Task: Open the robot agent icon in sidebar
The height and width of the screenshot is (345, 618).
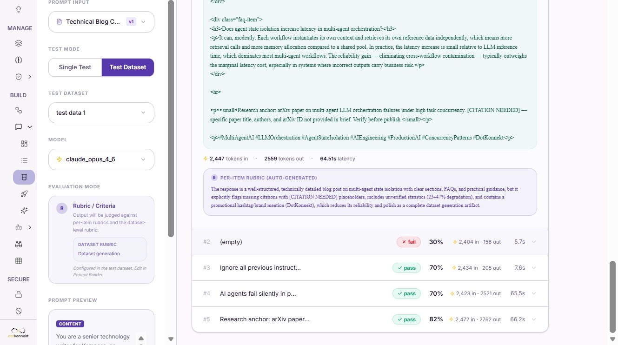Action: tap(19, 227)
